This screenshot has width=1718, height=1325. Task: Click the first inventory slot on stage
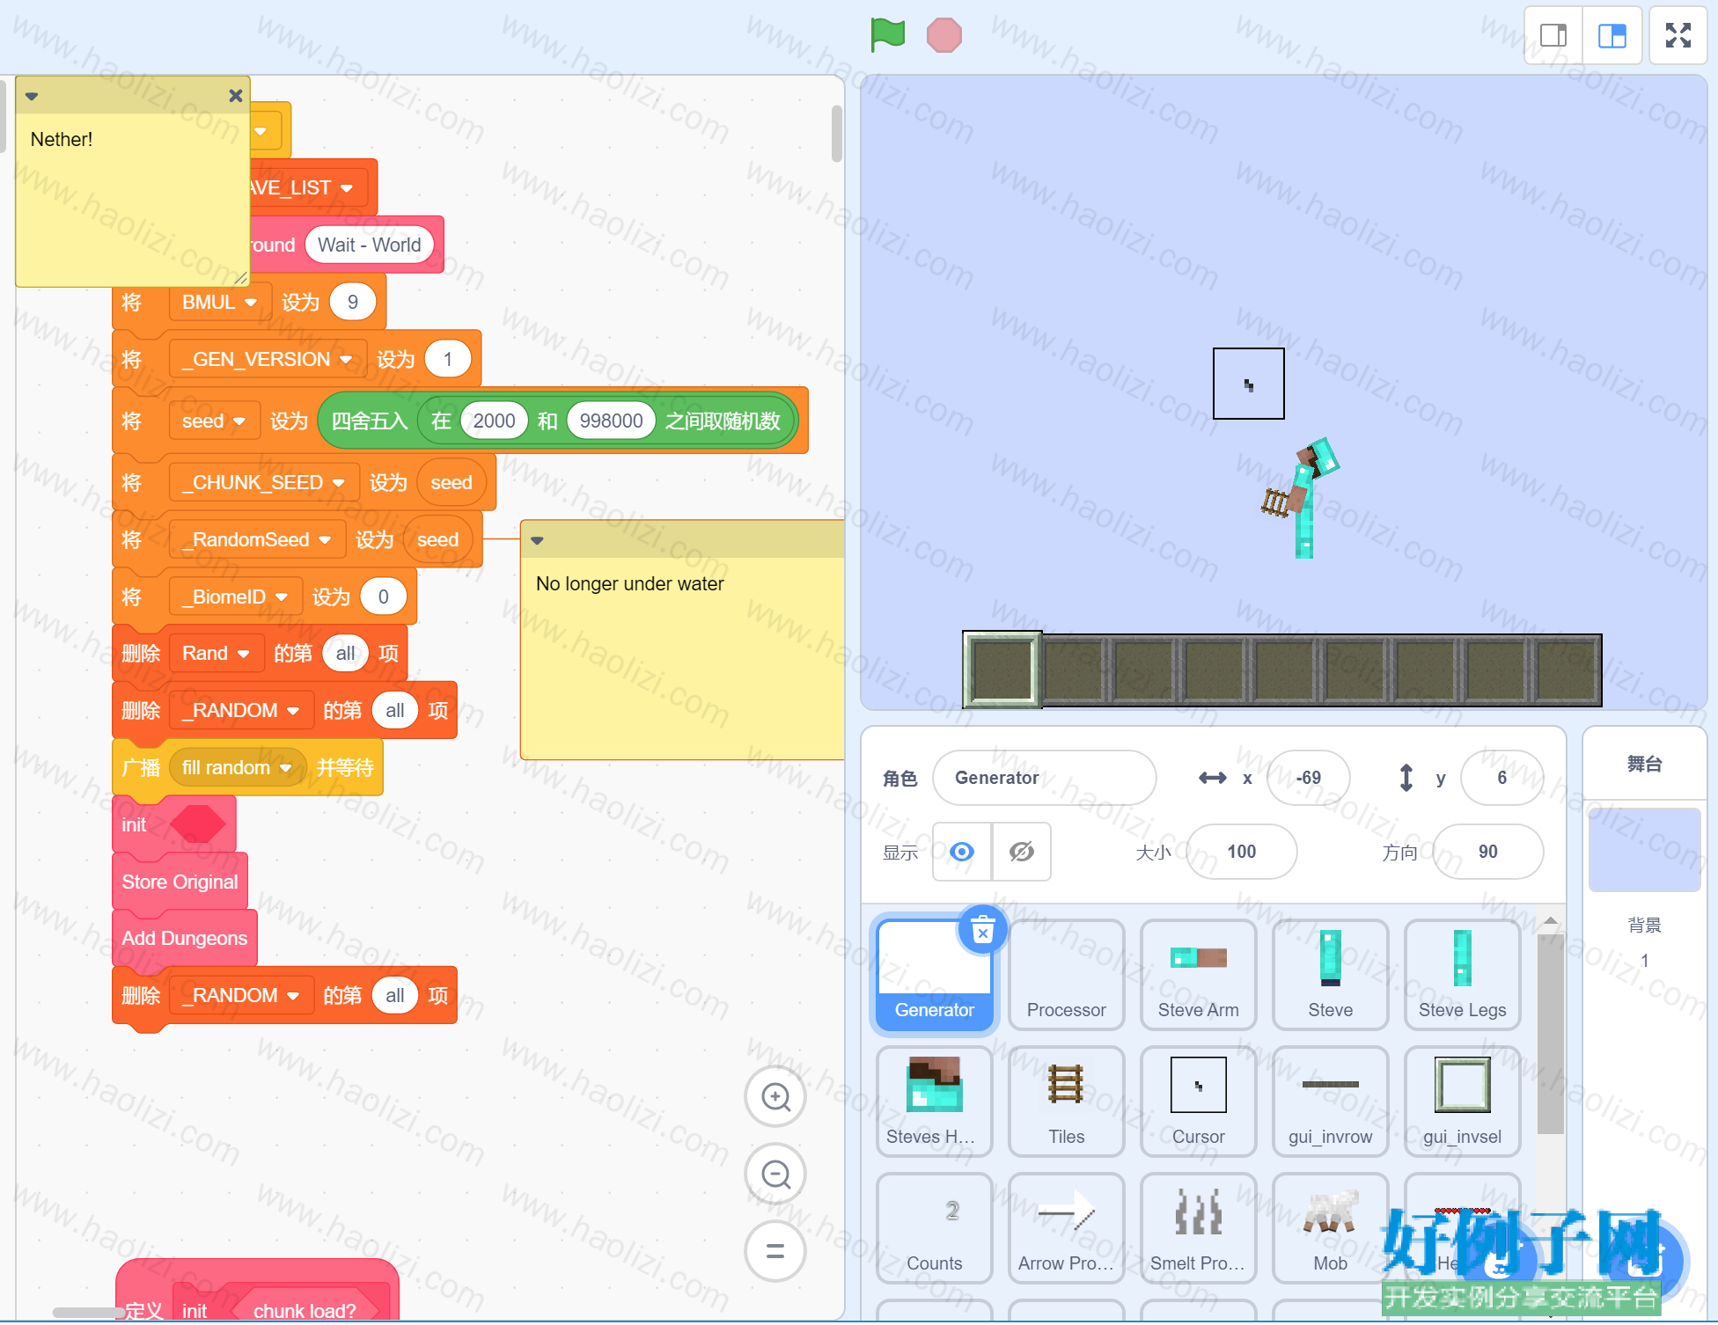[1002, 670]
